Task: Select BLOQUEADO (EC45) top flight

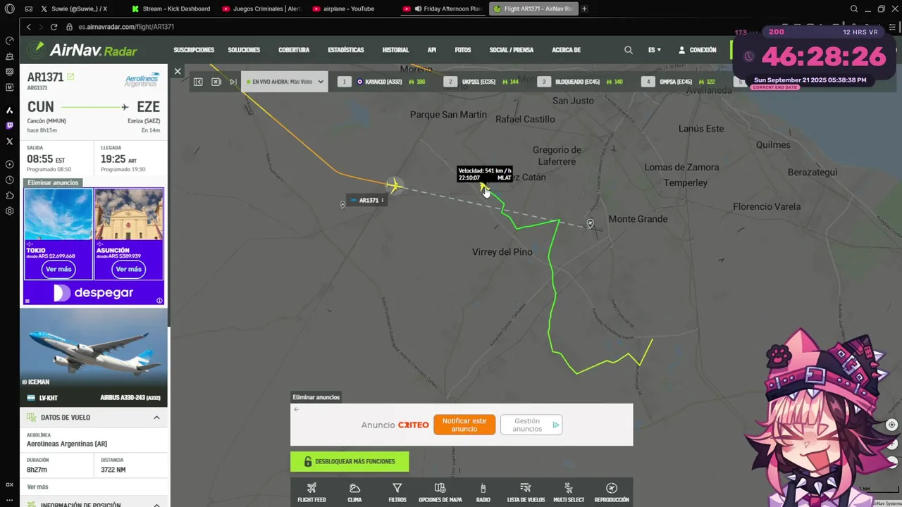Action: click(x=581, y=82)
